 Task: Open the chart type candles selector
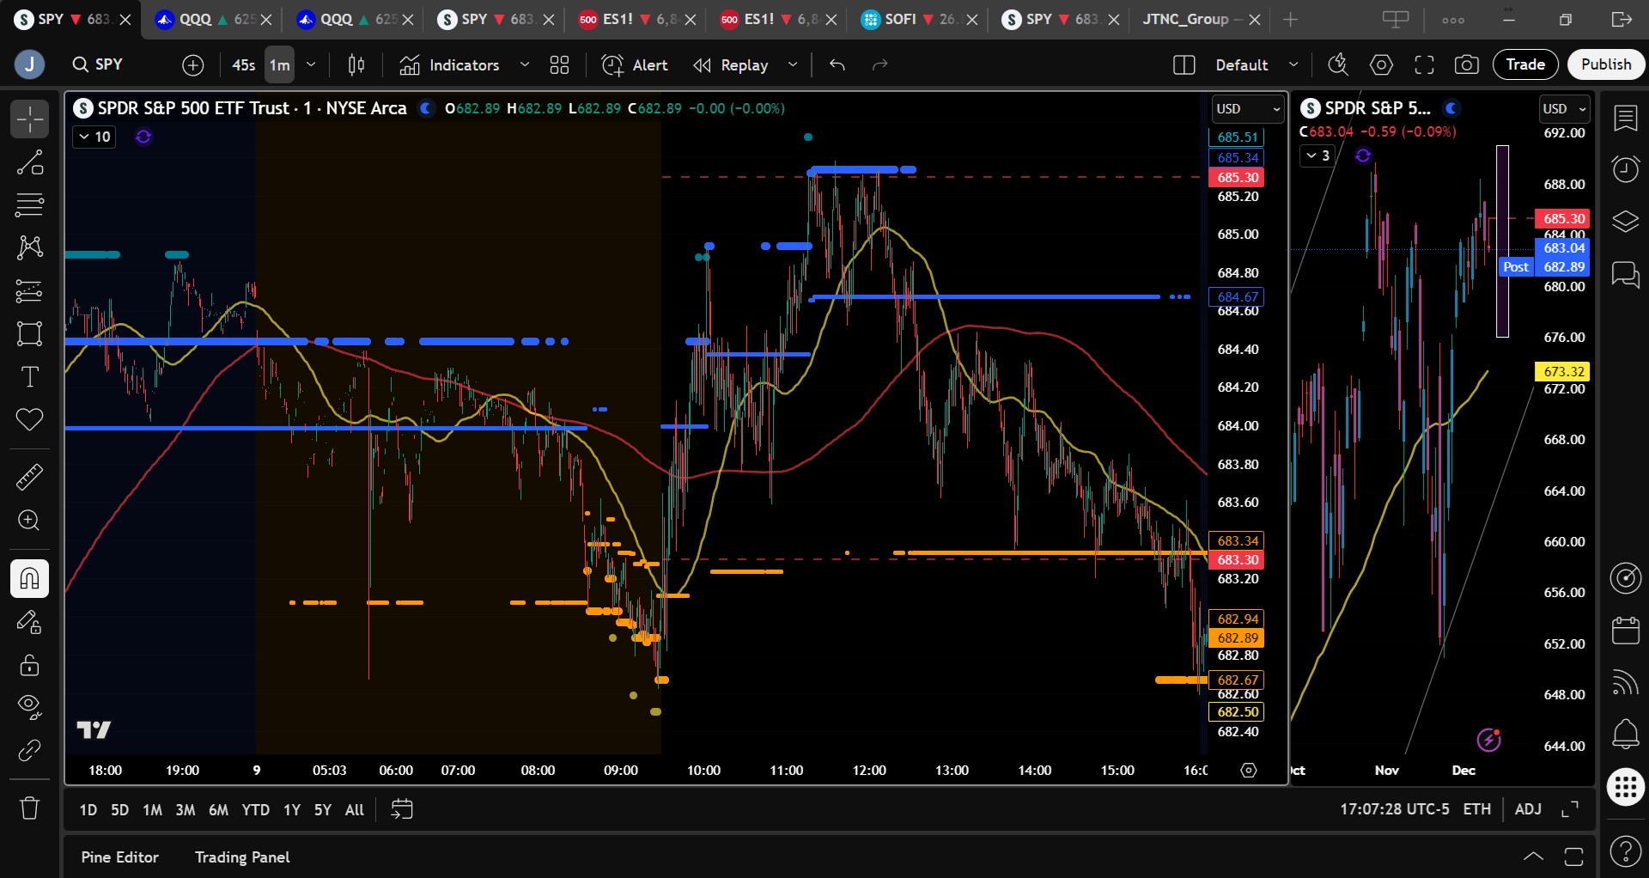point(356,64)
